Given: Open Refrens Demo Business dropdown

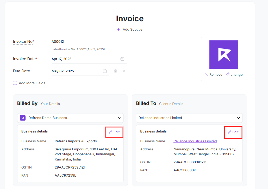Looking at the screenshot, I should [x=70, y=118].
